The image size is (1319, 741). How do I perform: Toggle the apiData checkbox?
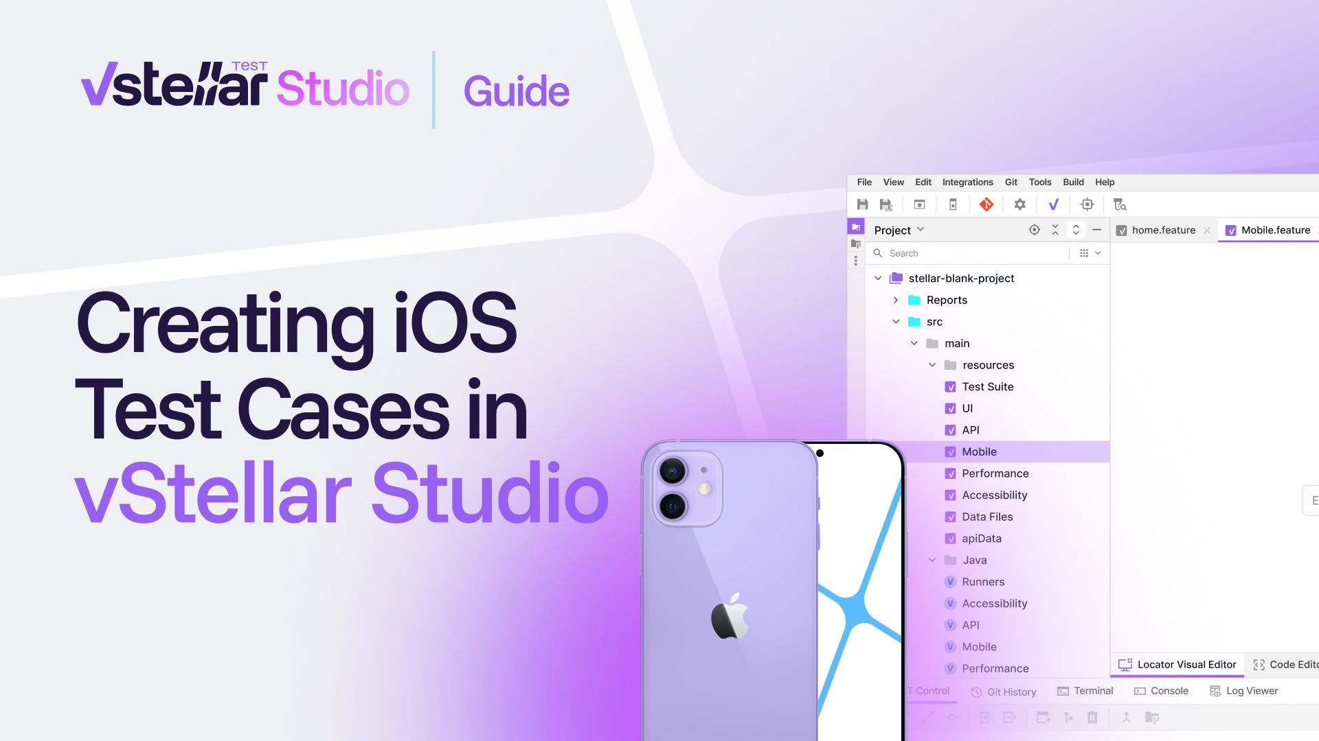click(951, 538)
